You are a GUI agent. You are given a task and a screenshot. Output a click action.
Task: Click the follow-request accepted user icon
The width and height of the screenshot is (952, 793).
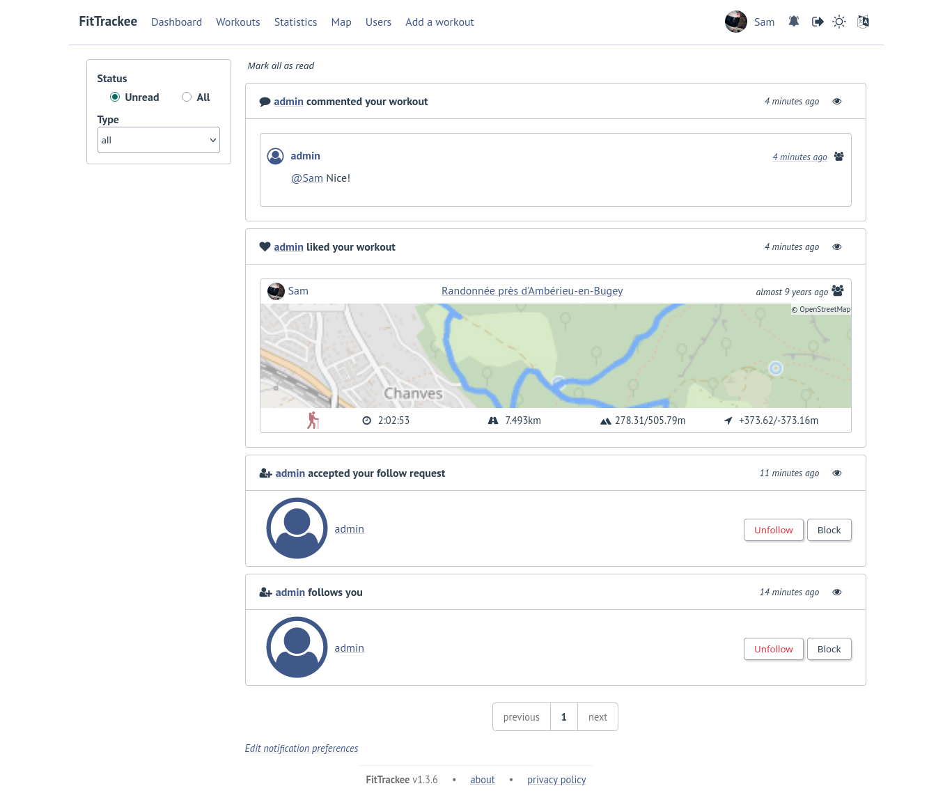(265, 473)
